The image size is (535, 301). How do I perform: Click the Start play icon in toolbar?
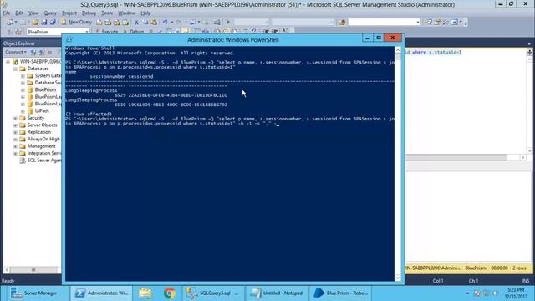(228, 23)
